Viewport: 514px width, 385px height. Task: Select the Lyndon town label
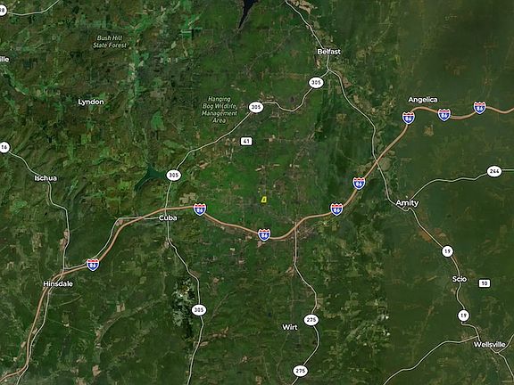(x=91, y=102)
